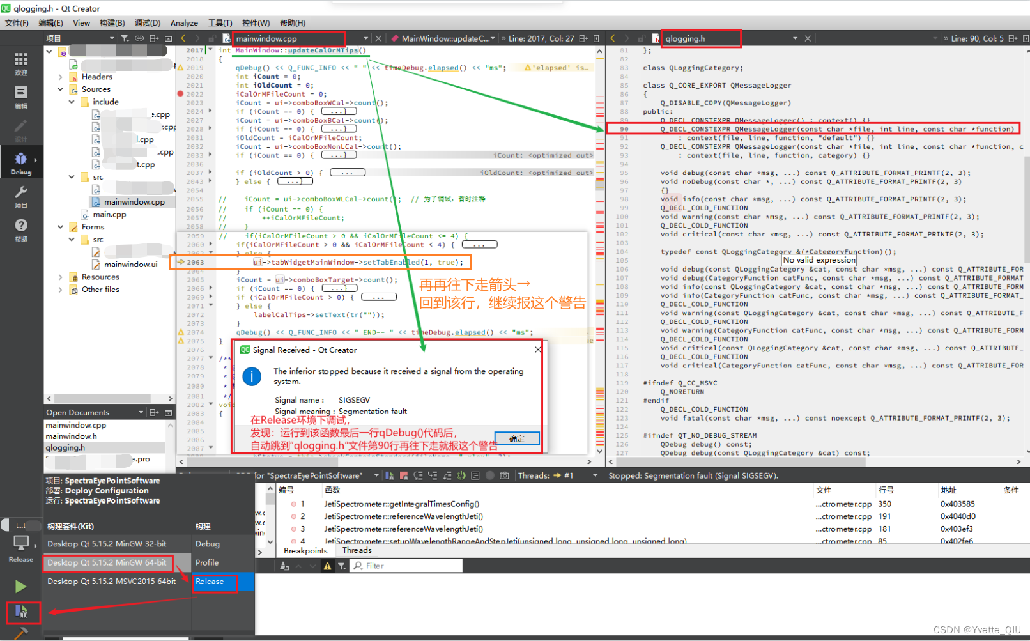Click split icon of mainwindow.cpp editor
Viewport: 1030px width, 641px height.
[583, 38]
